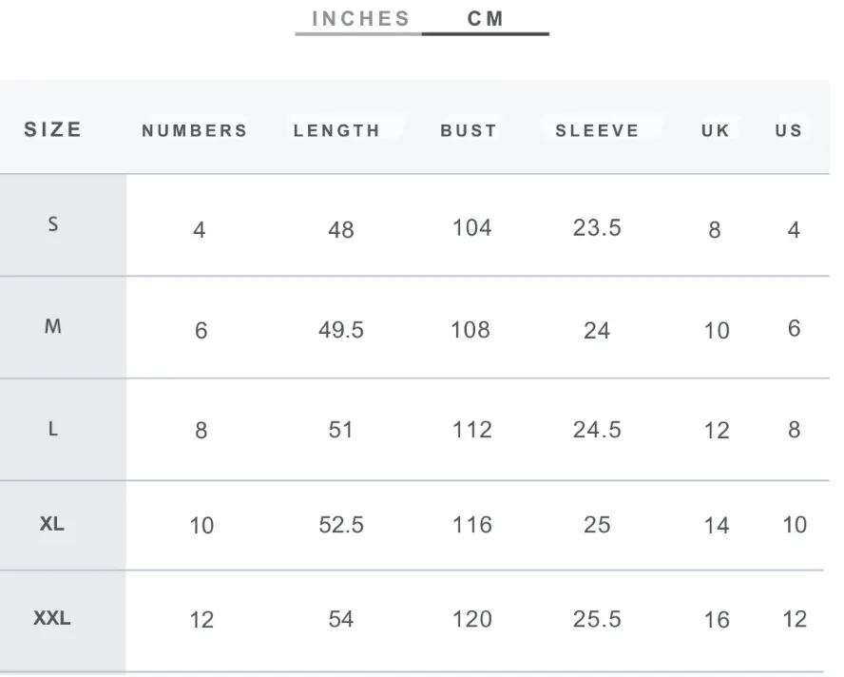Viewport: 844px width, 677px height.
Task: Click the UK column header
Action: [x=716, y=131]
